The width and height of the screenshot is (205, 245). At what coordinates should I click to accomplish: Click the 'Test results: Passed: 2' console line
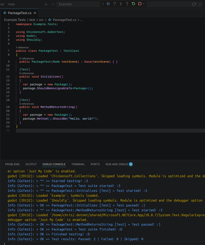coord(76,239)
